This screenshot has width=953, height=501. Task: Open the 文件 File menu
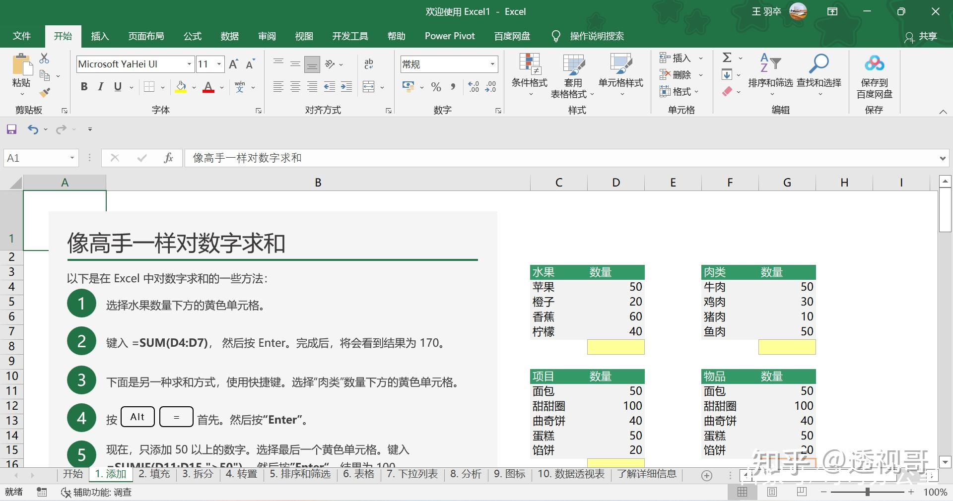click(x=22, y=36)
